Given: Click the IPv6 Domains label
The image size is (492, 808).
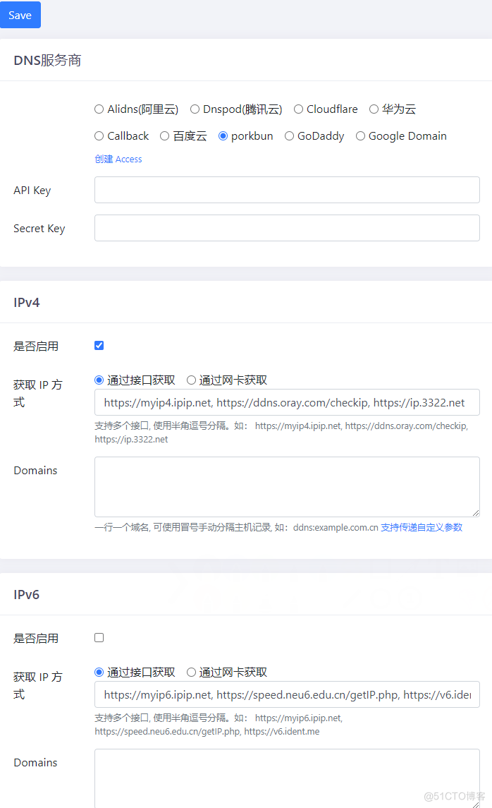Looking at the screenshot, I should click(35, 763).
